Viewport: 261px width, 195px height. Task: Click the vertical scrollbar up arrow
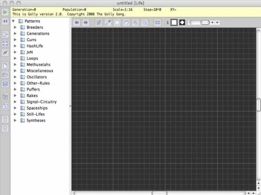[258, 183]
